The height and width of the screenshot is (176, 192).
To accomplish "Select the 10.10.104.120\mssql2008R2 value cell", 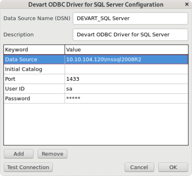I will tap(127, 59).
